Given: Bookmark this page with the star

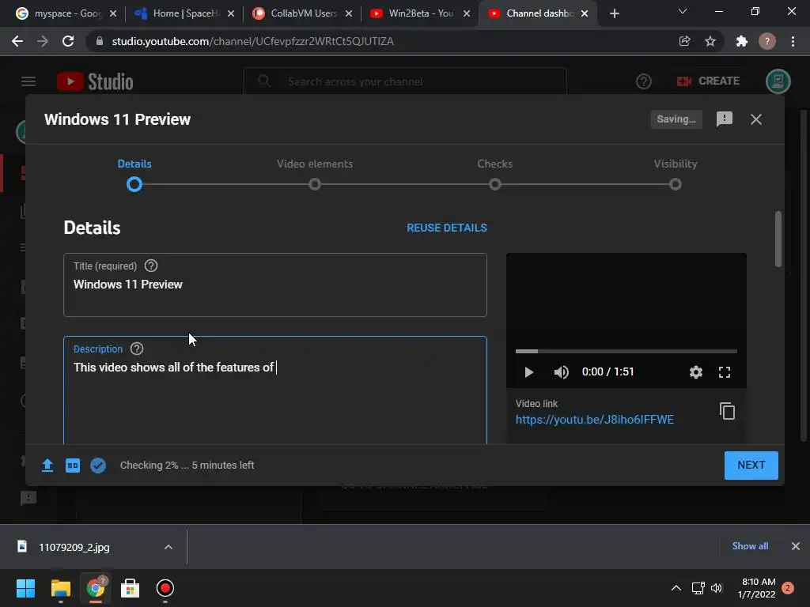Looking at the screenshot, I should coord(710,41).
